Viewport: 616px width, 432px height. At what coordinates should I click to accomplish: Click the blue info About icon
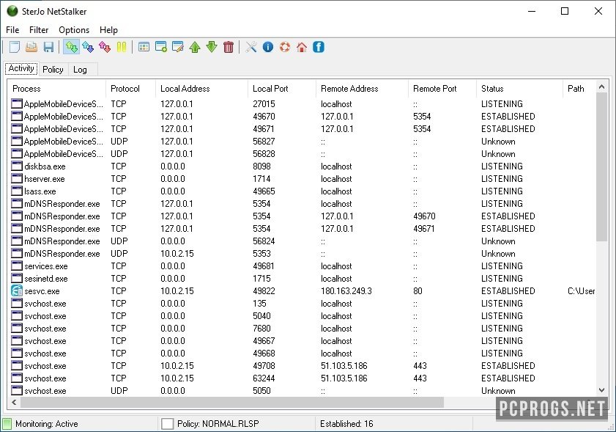pyautogui.click(x=268, y=47)
